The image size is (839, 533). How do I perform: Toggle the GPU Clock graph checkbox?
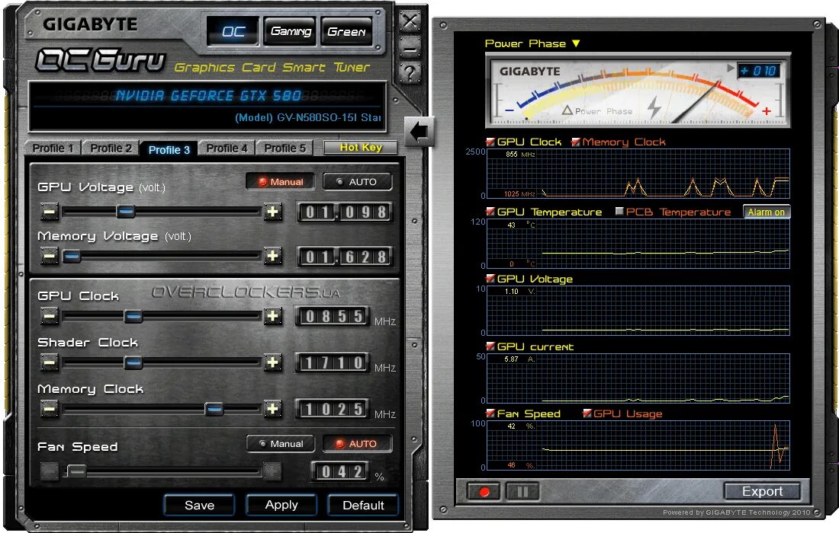490,142
